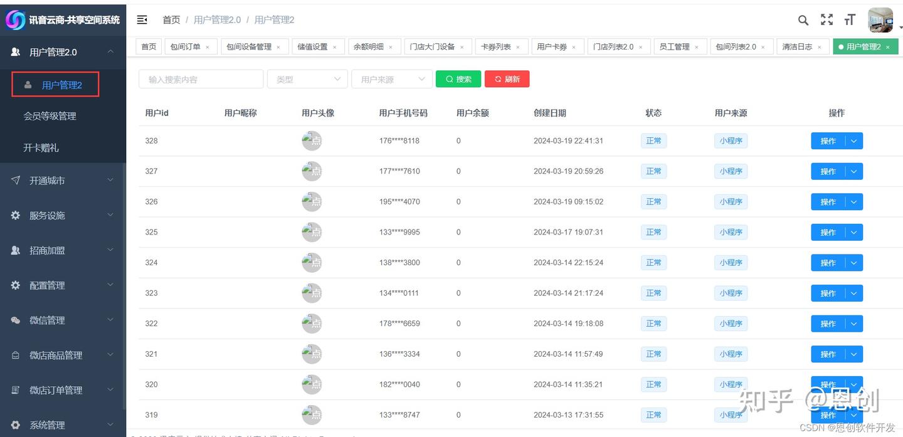Close the 用户卡券 tab
Image resolution: width=903 pixels, height=437 pixels.
574,47
